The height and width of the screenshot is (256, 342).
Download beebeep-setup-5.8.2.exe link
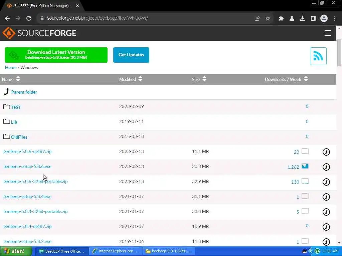[x=27, y=241]
